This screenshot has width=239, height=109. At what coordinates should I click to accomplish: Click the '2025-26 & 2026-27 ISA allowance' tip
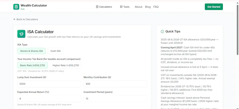click(190, 41)
